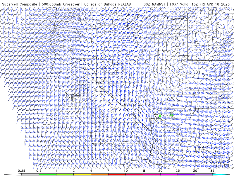Click the legend value 2
This screenshot has width=234, height=176.
pyautogui.click(x=74, y=171)
